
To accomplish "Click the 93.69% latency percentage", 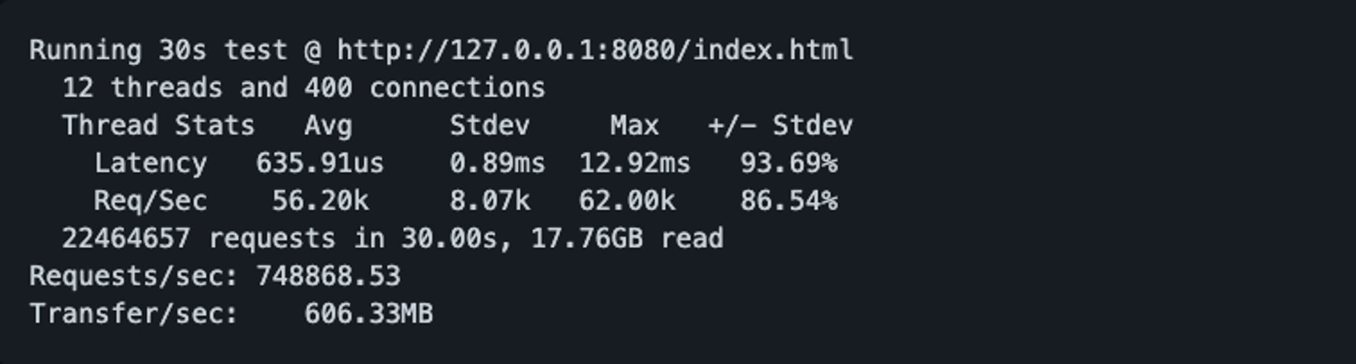I will click(x=789, y=163).
